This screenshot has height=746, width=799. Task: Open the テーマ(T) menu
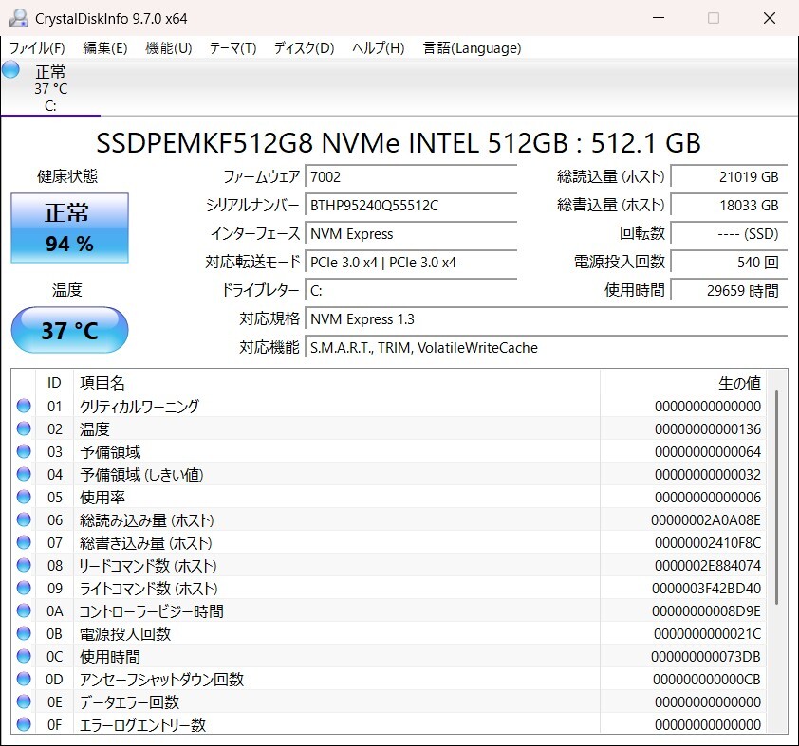click(x=232, y=48)
